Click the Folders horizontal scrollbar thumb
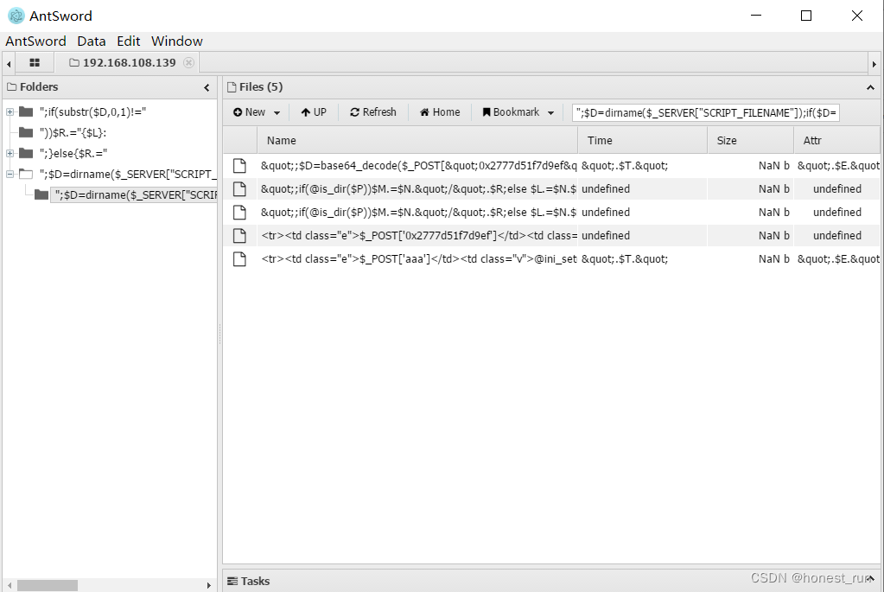Image resolution: width=884 pixels, height=592 pixels. pos(48,585)
